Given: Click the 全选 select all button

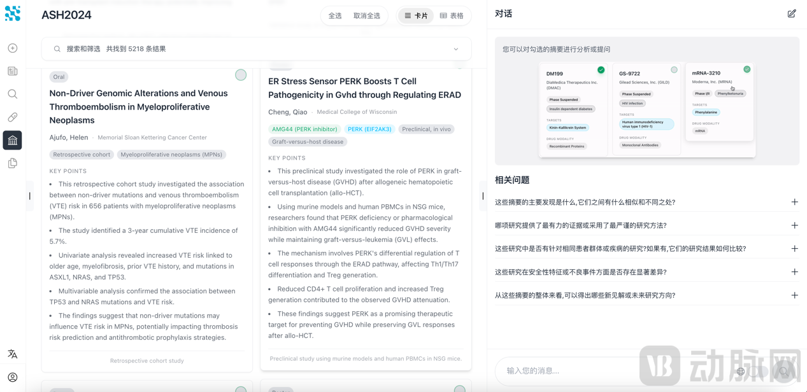Looking at the screenshot, I should click(x=335, y=16).
